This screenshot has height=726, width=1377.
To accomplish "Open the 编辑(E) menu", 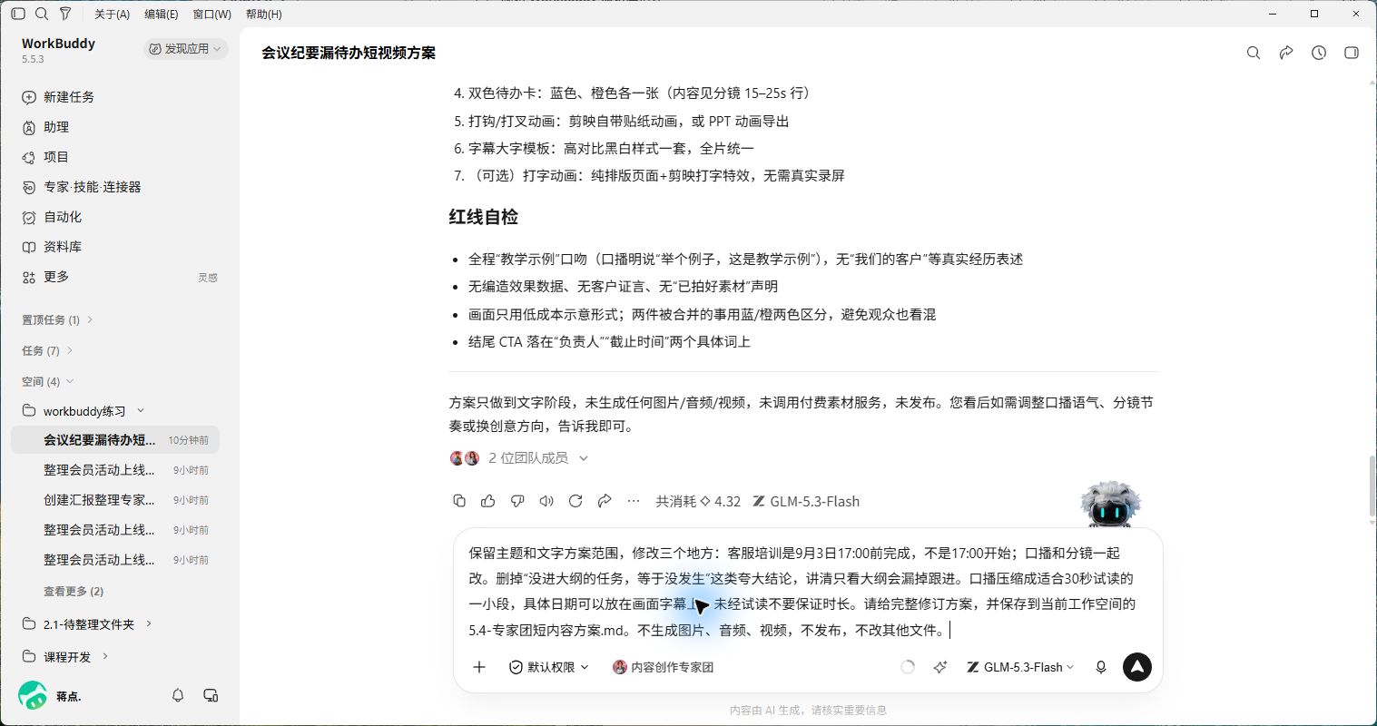I will tap(162, 15).
